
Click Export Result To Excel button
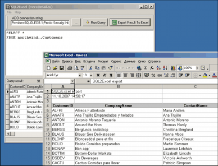(130, 22)
